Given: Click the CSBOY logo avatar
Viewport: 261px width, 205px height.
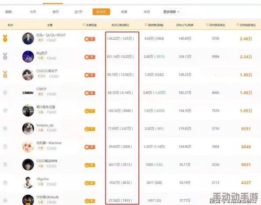Looking at the screenshot, I should [28, 93].
